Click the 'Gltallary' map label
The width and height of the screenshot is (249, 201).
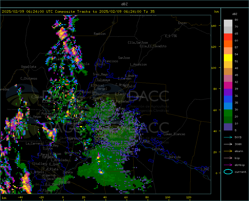[x=40, y=164]
